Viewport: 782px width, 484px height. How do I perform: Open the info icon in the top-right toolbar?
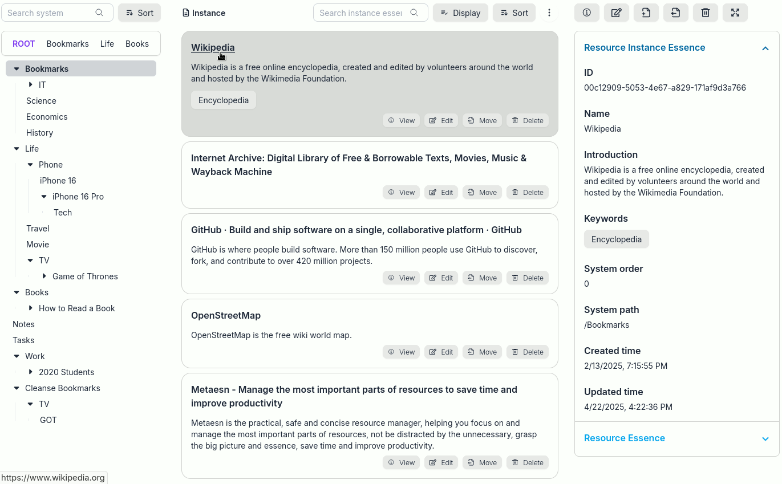point(586,13)
